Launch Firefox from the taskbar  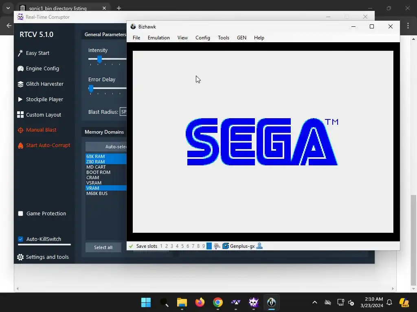pos(200,302)
